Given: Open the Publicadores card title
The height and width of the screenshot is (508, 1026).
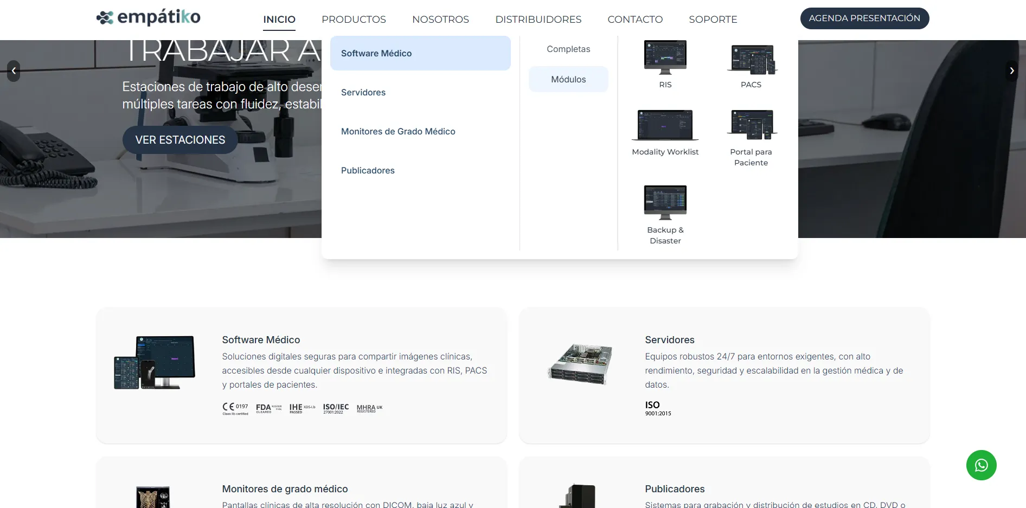Looking at the screenshot, I should (675, 489).
